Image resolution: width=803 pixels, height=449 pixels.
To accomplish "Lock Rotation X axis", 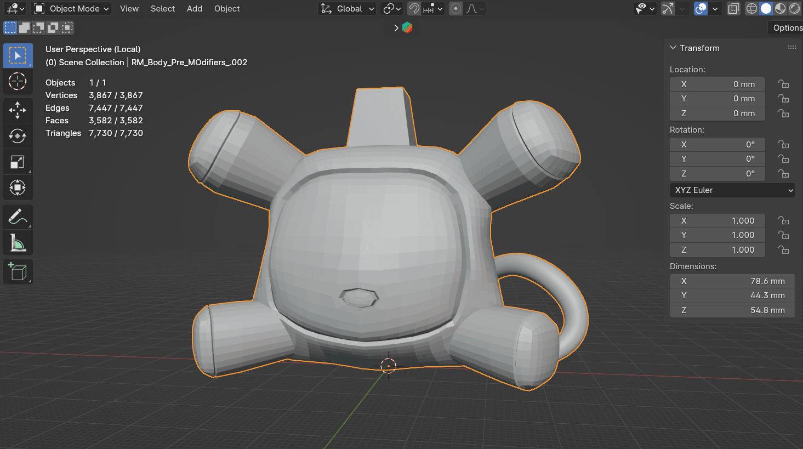I will tap(784, 145).
